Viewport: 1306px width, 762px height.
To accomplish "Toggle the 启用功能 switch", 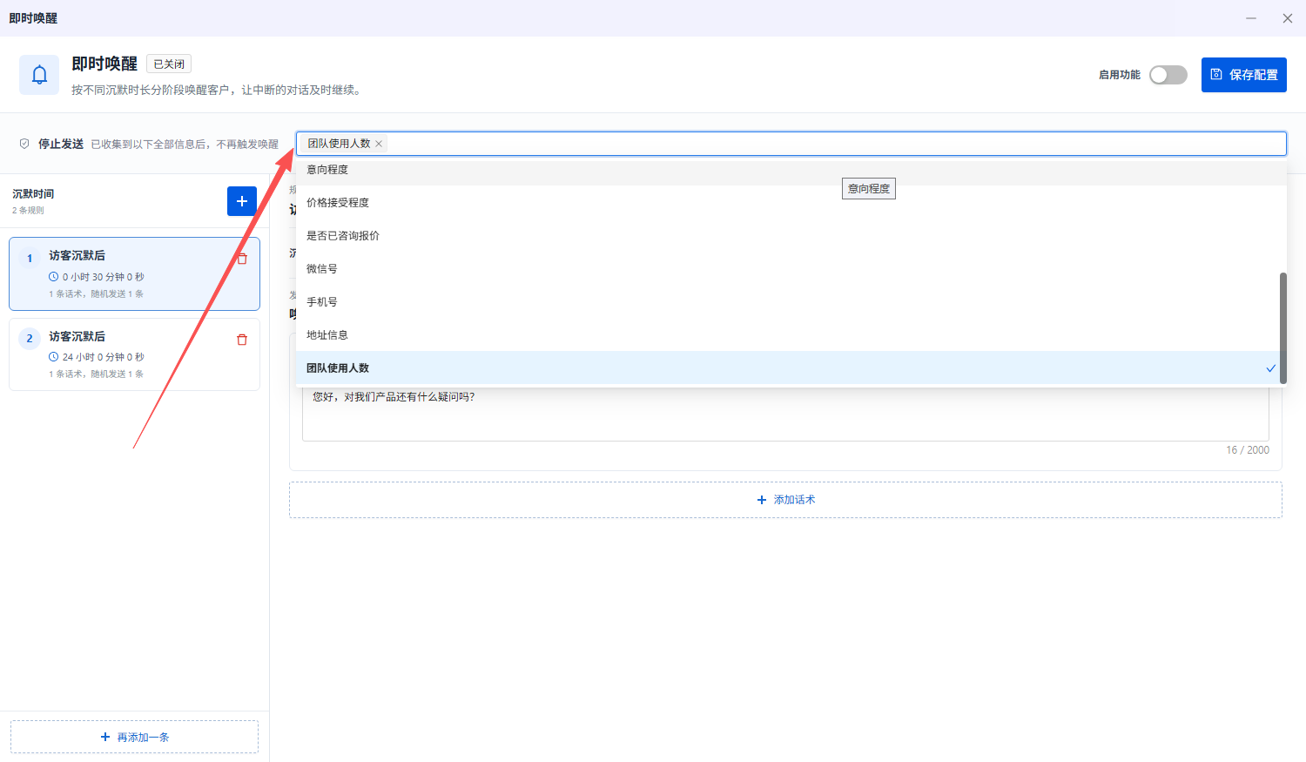I will coord(1168,75).
